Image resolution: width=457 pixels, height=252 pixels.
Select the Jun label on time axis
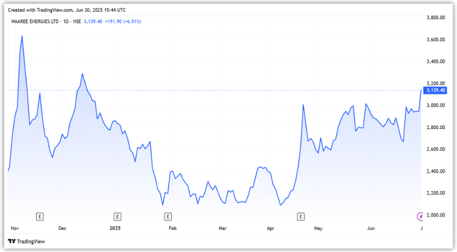coord(371,227)
